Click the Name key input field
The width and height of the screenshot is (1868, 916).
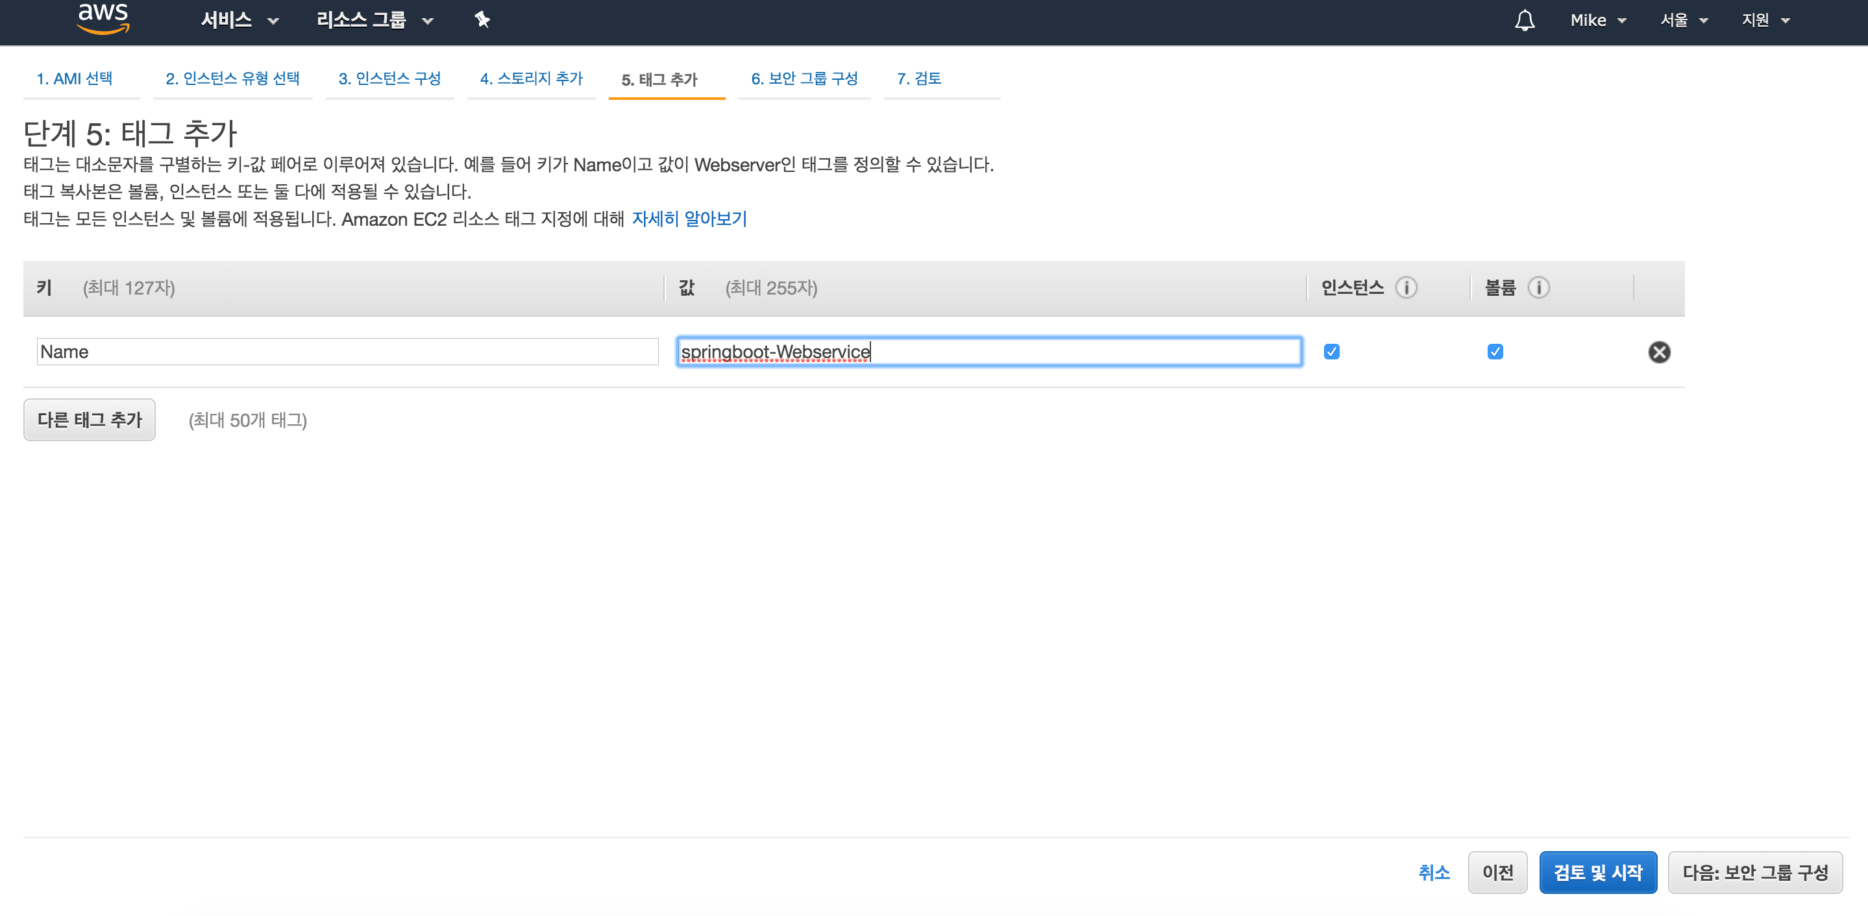tap(347, 352)
